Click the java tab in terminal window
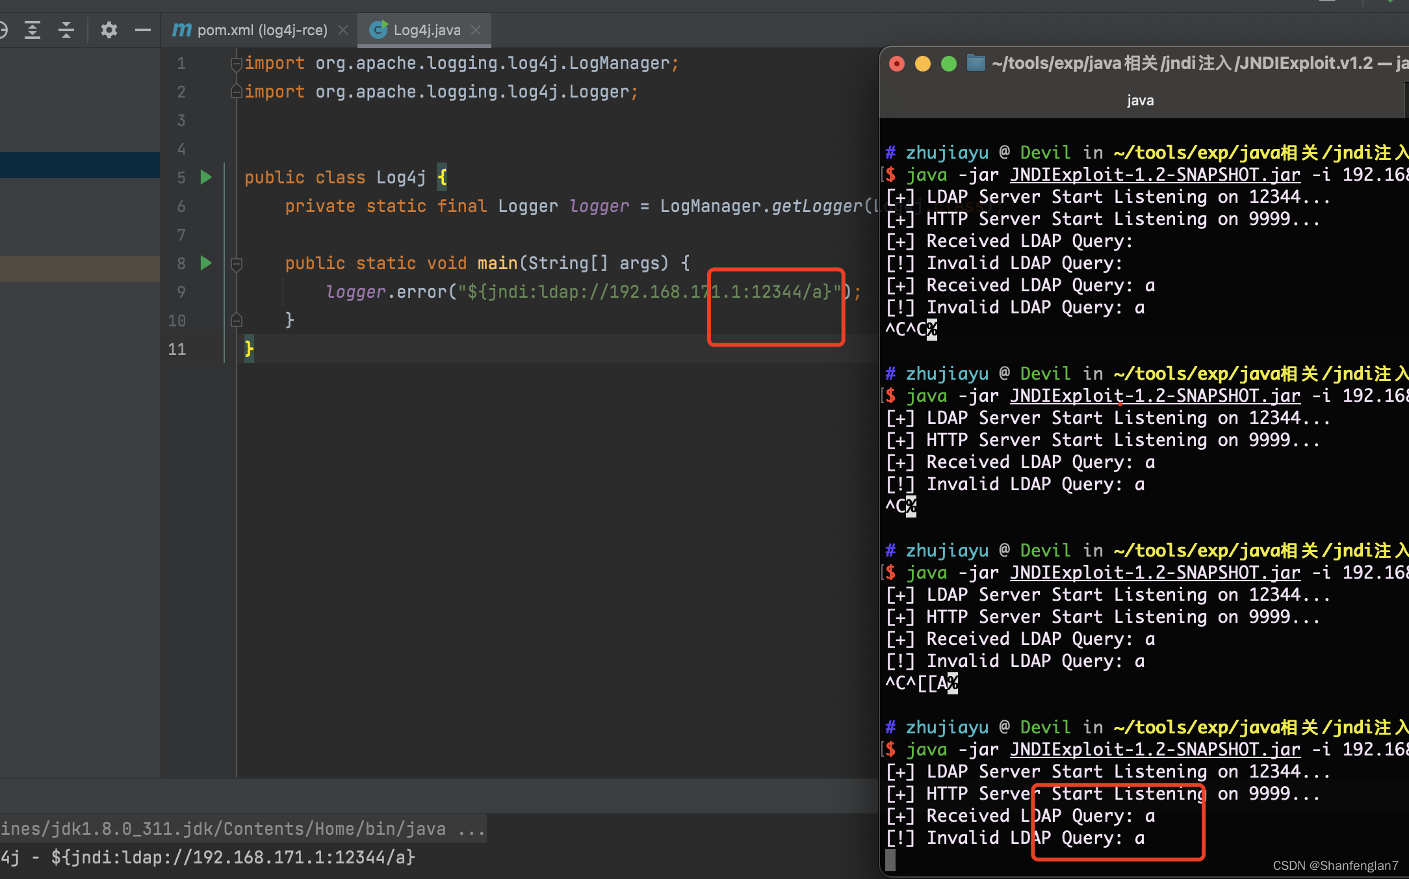The width and height of the screenshot is (1409, 879). click(1140, 101)
